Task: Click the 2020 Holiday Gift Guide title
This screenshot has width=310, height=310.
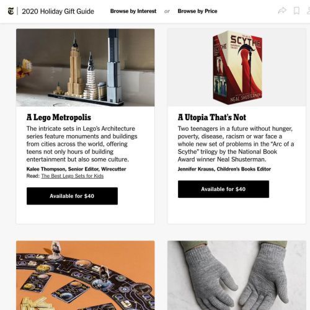Action: pos(58,11)
